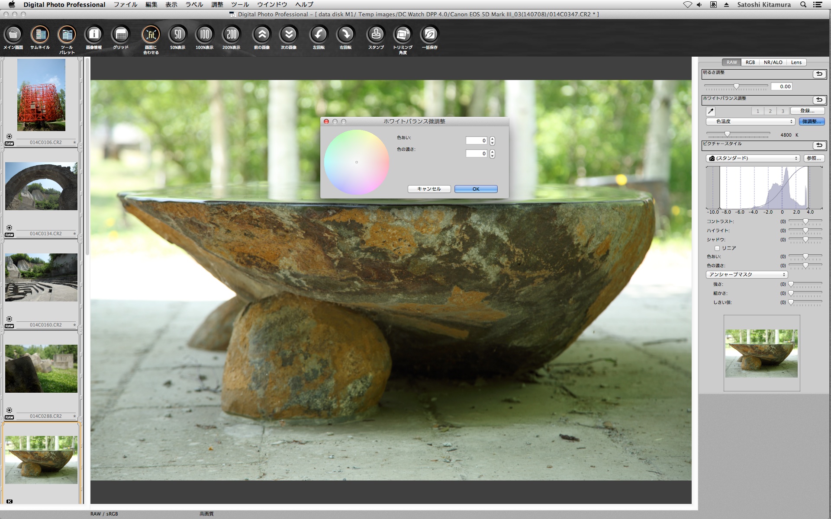Viewport: 831px width, 519px height.
Task: Switch to the NR/ALO tab
Action: 773,62
